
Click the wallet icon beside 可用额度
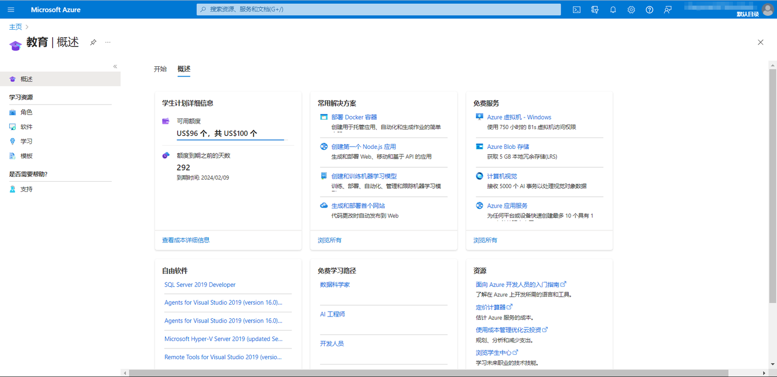[x=166, y=121]
